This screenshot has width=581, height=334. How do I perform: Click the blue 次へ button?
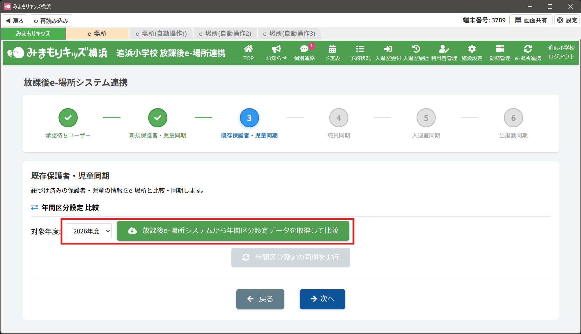click(322, 299)
